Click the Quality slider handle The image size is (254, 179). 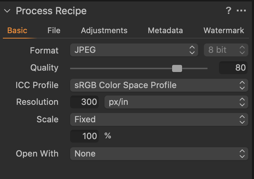pos(177,68)
